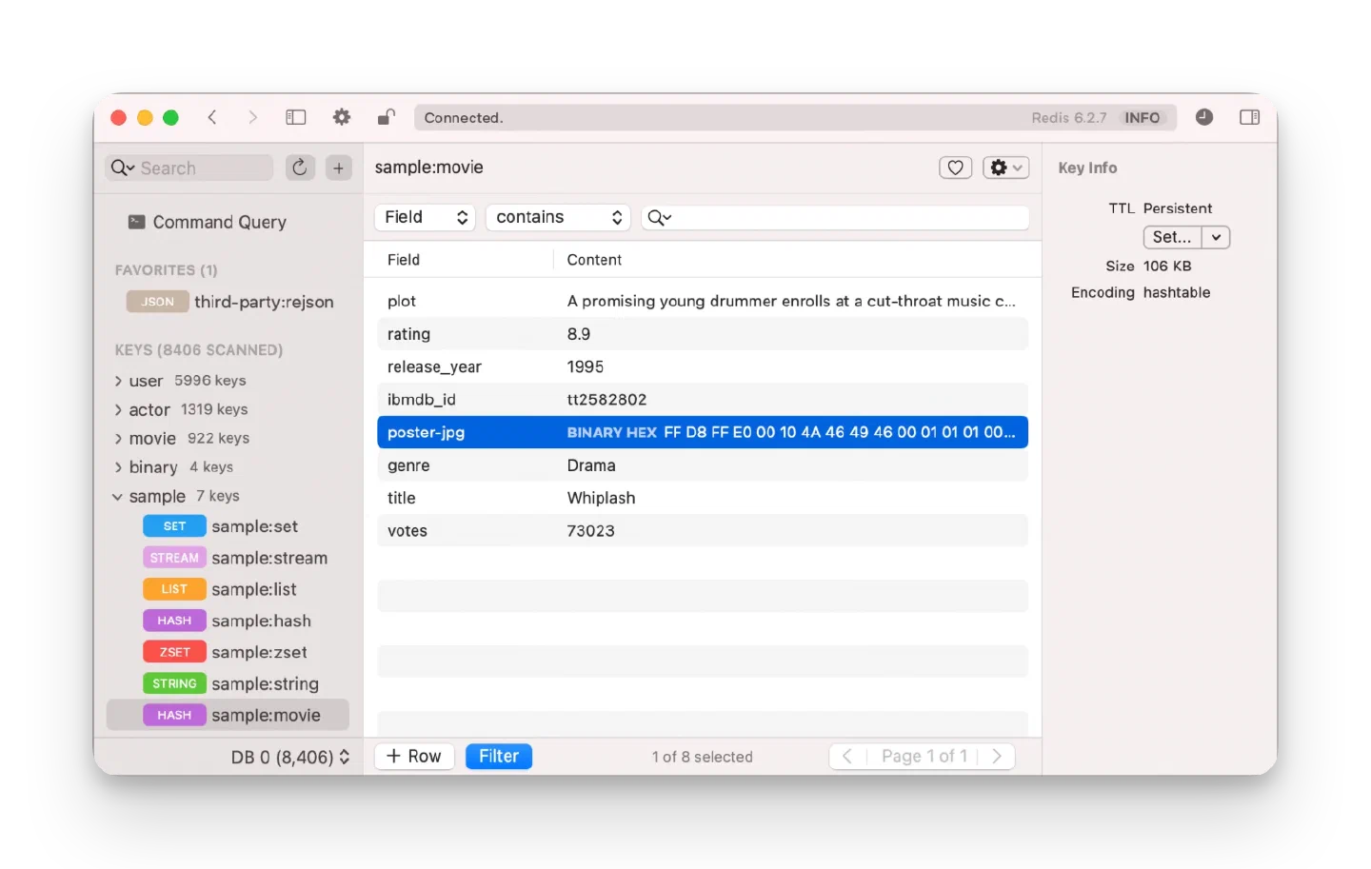Go to previous page arrow

pos(847,756)
